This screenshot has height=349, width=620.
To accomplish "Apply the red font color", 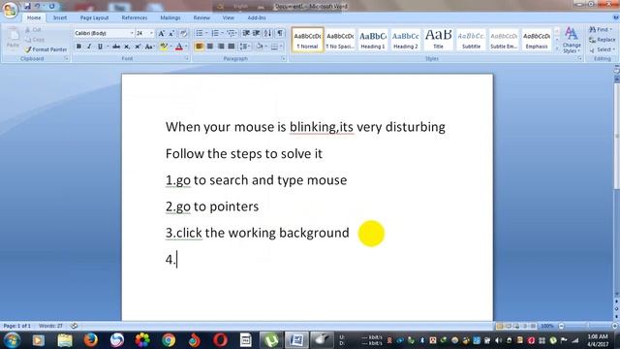I will tap(178, 47).
